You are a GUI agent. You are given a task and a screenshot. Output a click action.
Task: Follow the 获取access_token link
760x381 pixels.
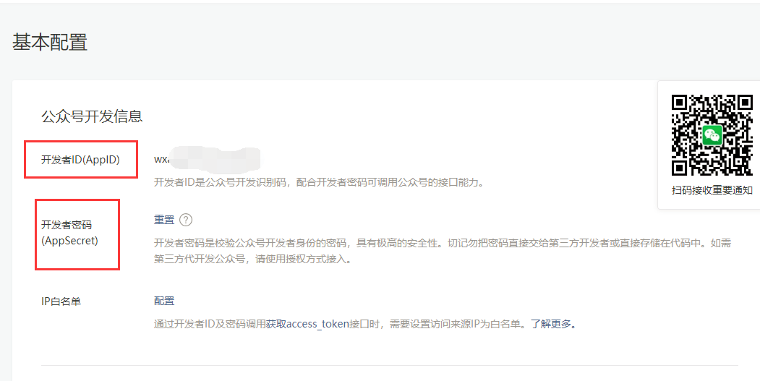[x=307, y=324]
